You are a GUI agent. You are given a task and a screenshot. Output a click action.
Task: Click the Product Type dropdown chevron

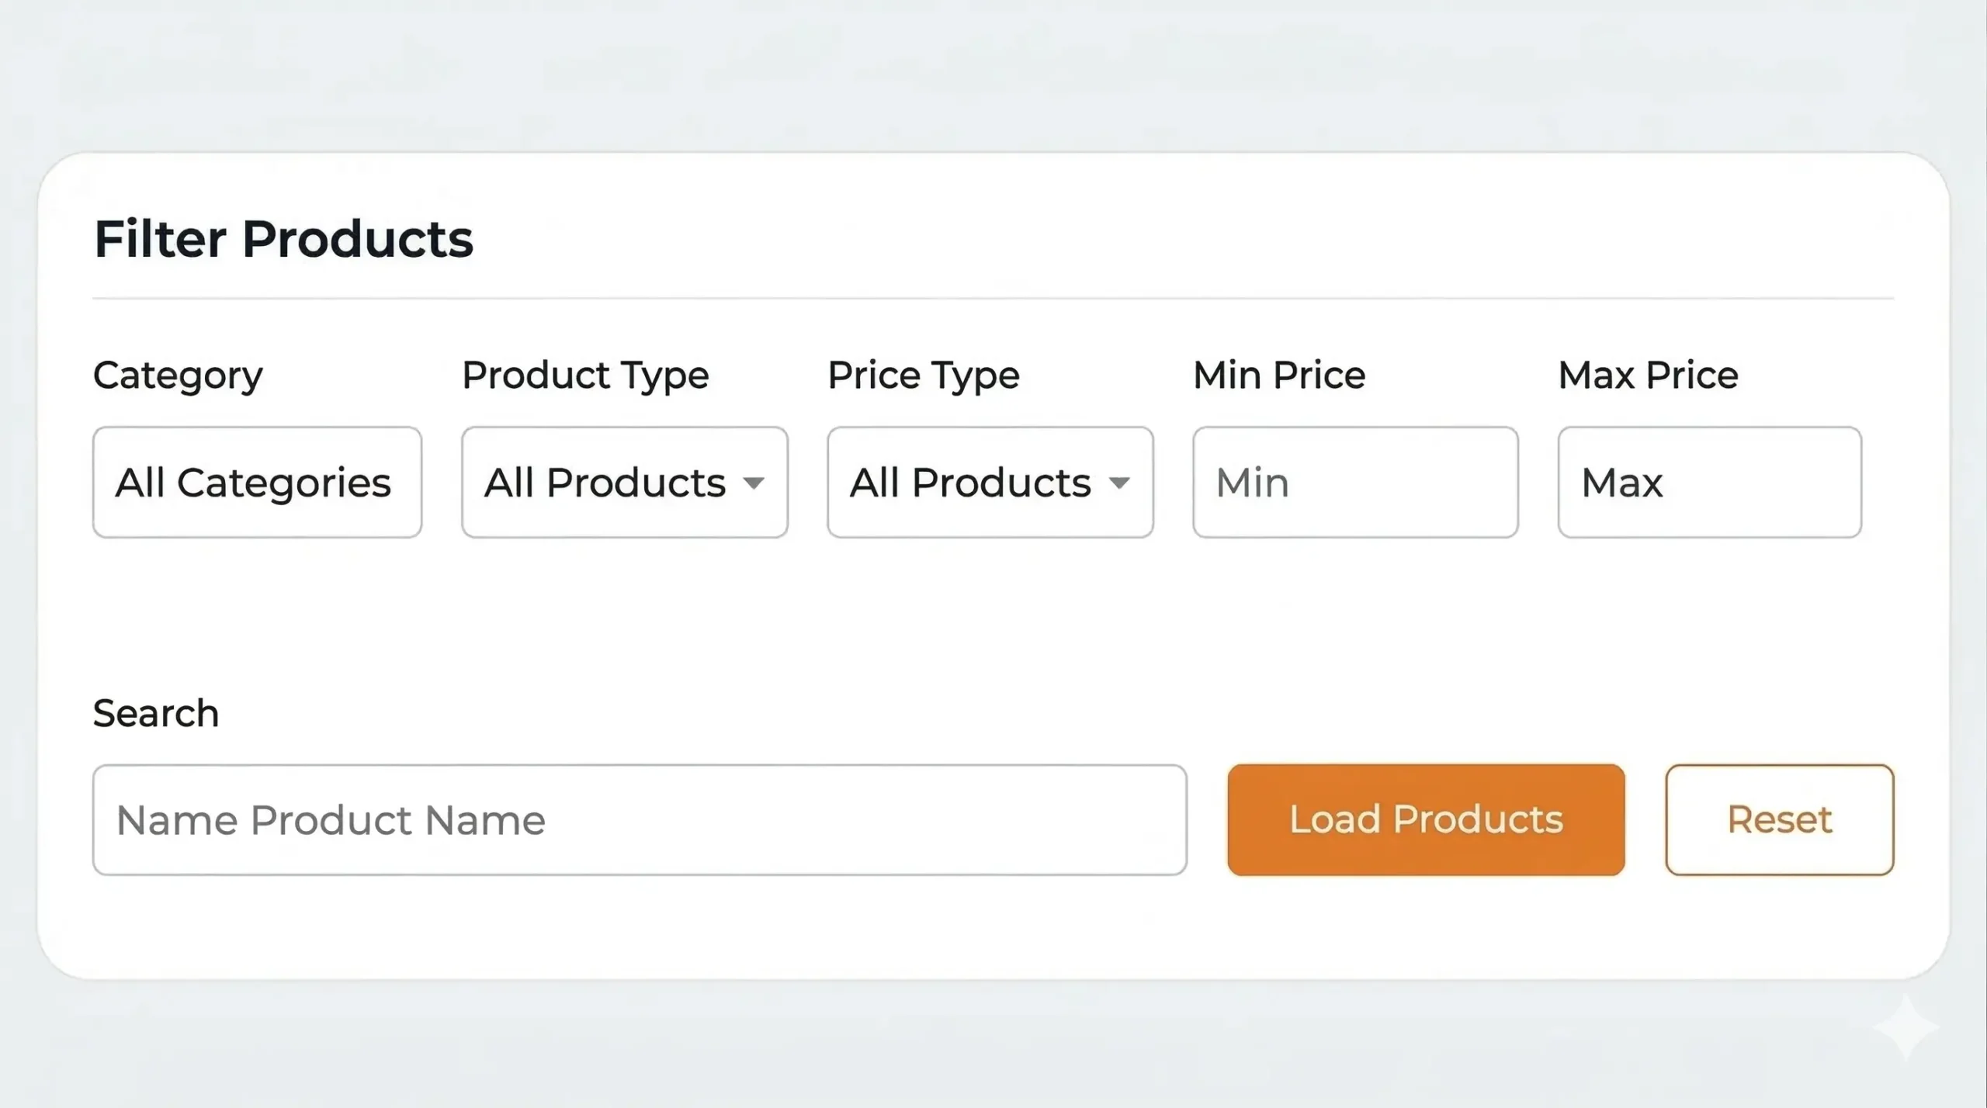click(755, 483)
